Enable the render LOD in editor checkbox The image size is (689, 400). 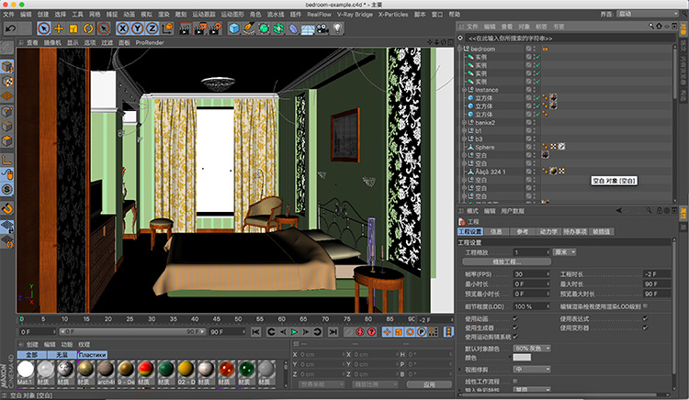tap(645, 306)
